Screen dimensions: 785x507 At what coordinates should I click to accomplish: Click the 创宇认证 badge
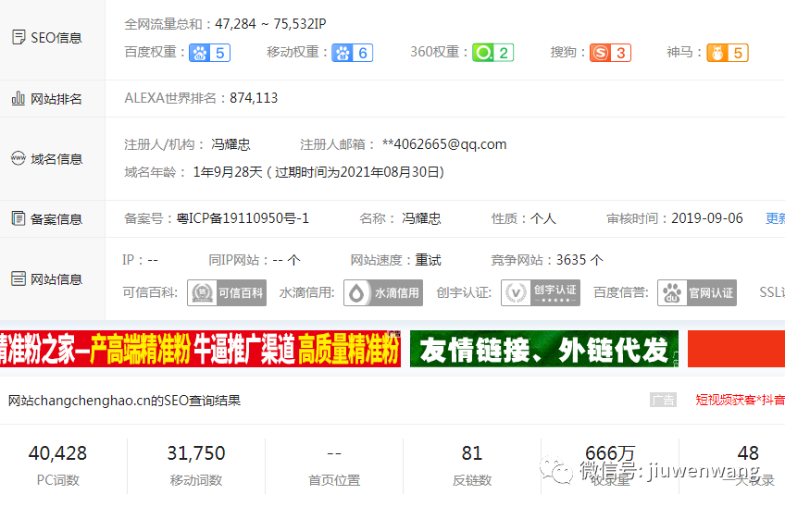(541, 292)
